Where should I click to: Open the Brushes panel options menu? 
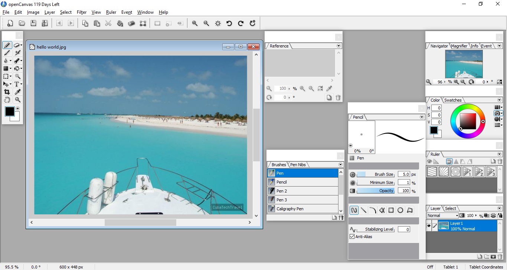(340, 165)
